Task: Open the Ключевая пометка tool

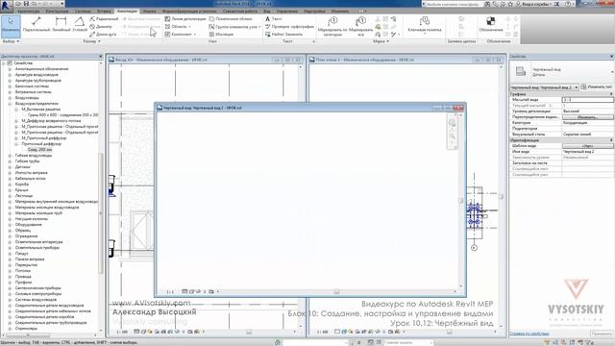Action: coord(425,25)
